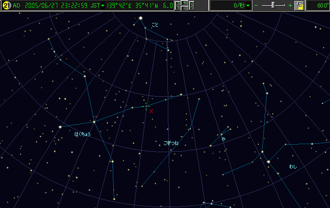Click the yellow 21 century badge icon
Viewport: 330px width, 208px height.
[6, 6]
